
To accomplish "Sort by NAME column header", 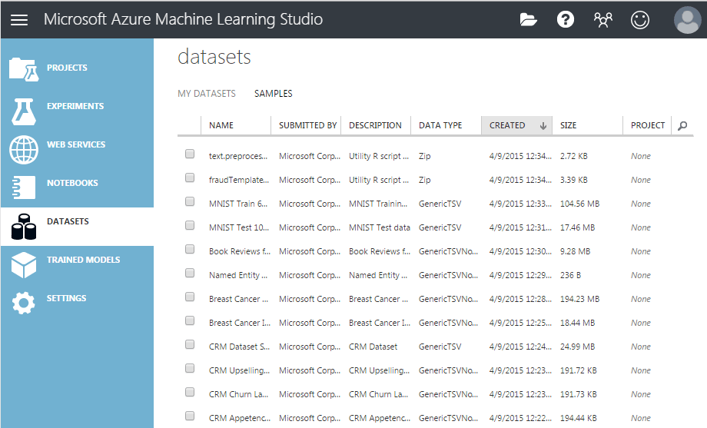I will point(221,125).
